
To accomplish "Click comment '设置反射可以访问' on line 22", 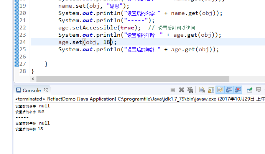I will [x=177, y=28].
